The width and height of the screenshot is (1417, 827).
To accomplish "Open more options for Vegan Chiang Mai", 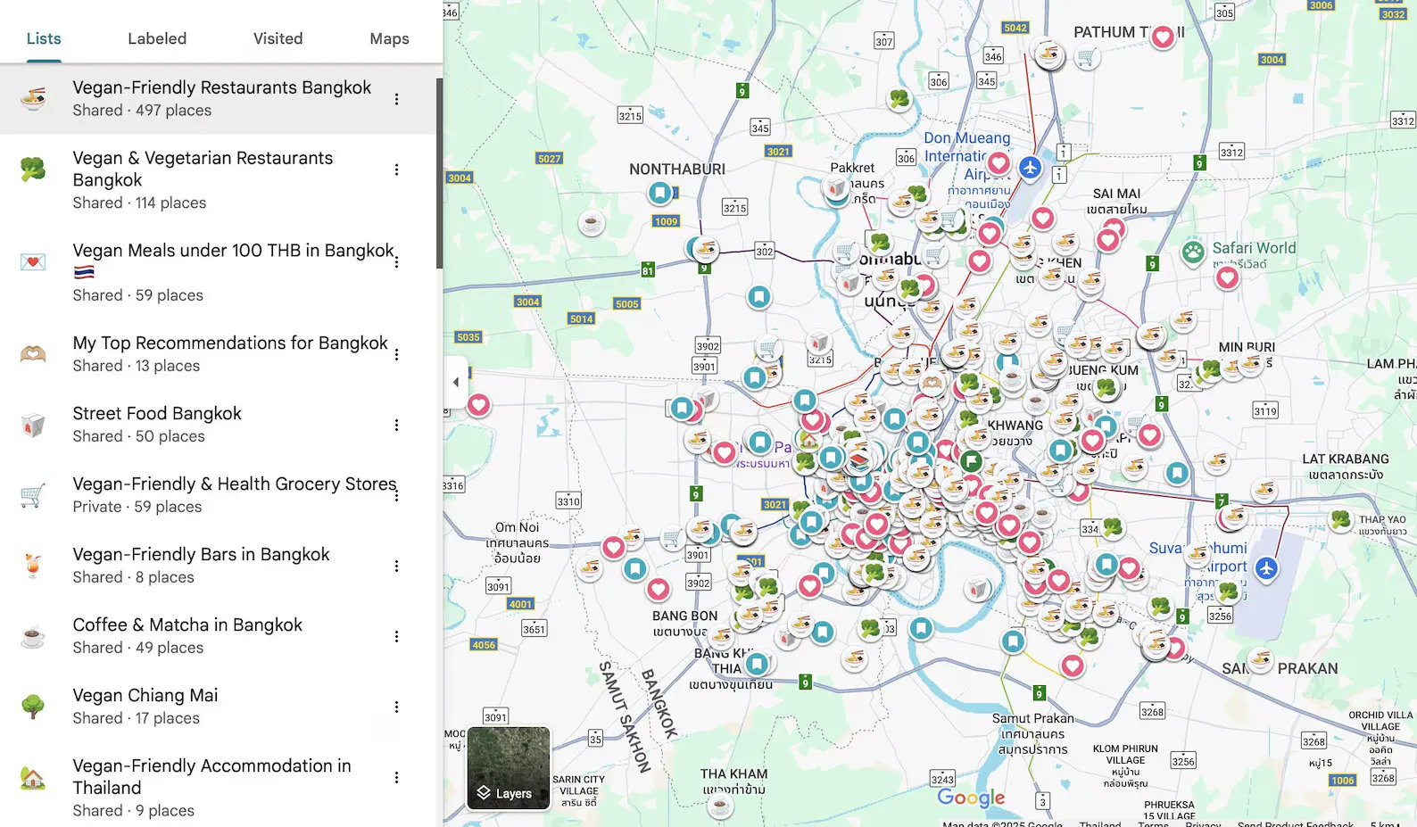I will pos(397,707).
